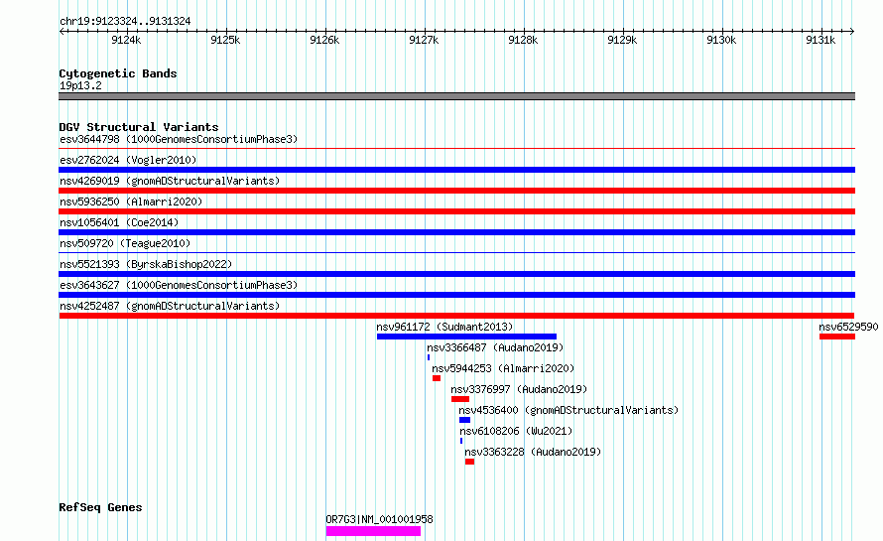This screenshot has height=541, width=883.
Task: Click the 9124k ruler tick
Action: pyautogui.click(x=127, y=40)
